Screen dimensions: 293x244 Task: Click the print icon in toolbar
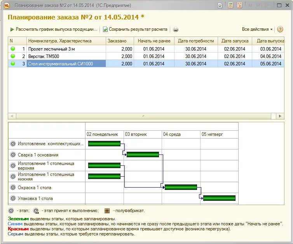click(176, 29)
